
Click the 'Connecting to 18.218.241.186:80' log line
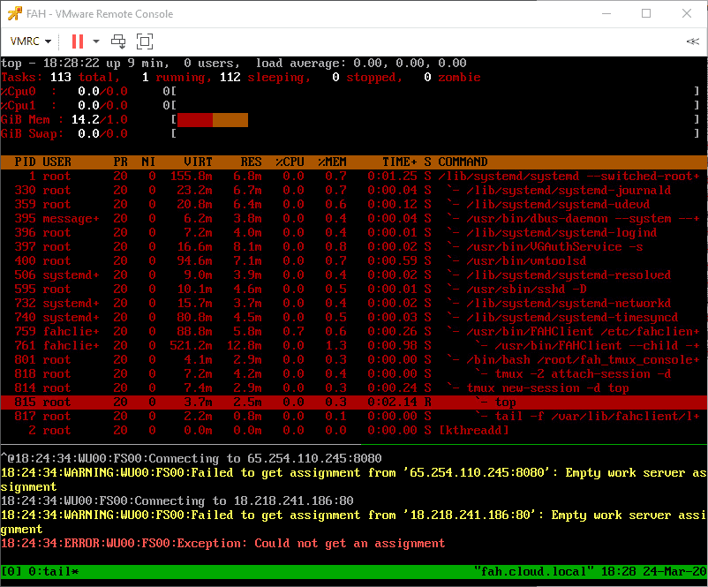(177, 500)
